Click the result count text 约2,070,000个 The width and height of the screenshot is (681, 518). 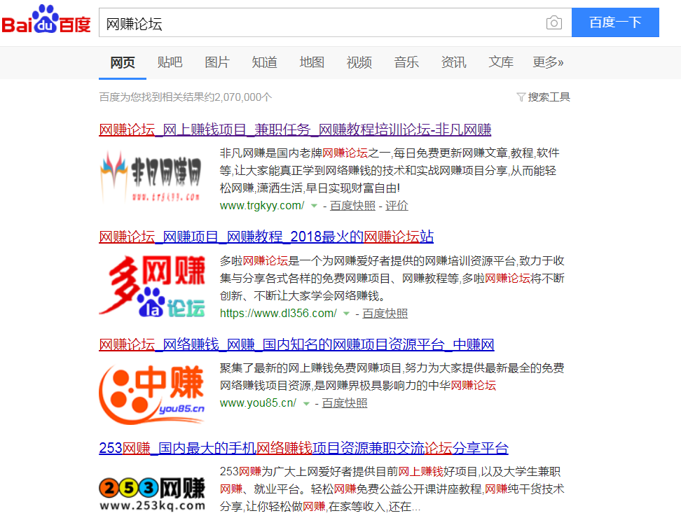pos(239,97)
